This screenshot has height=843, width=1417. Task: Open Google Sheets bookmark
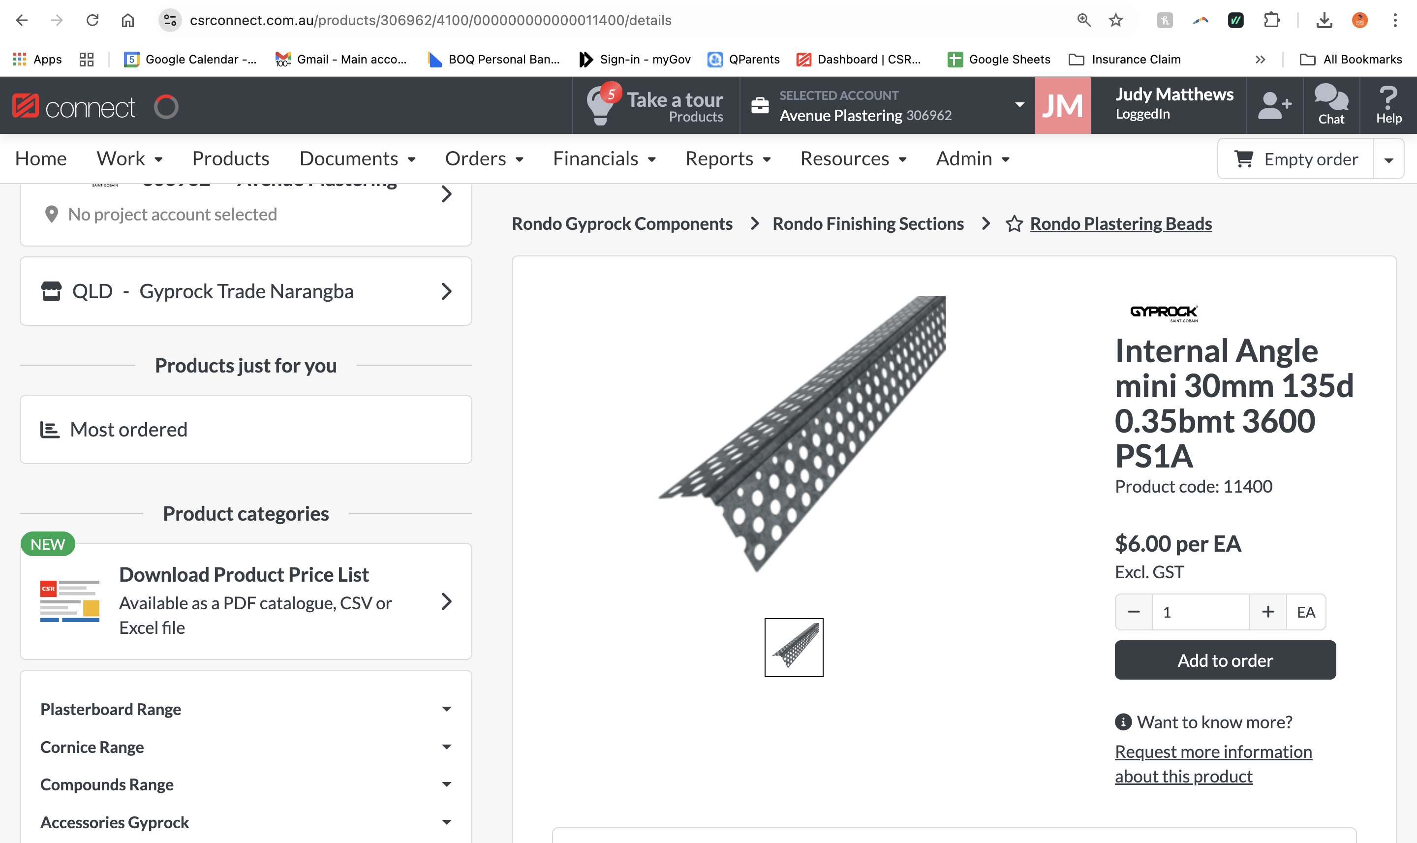point(999,59)
